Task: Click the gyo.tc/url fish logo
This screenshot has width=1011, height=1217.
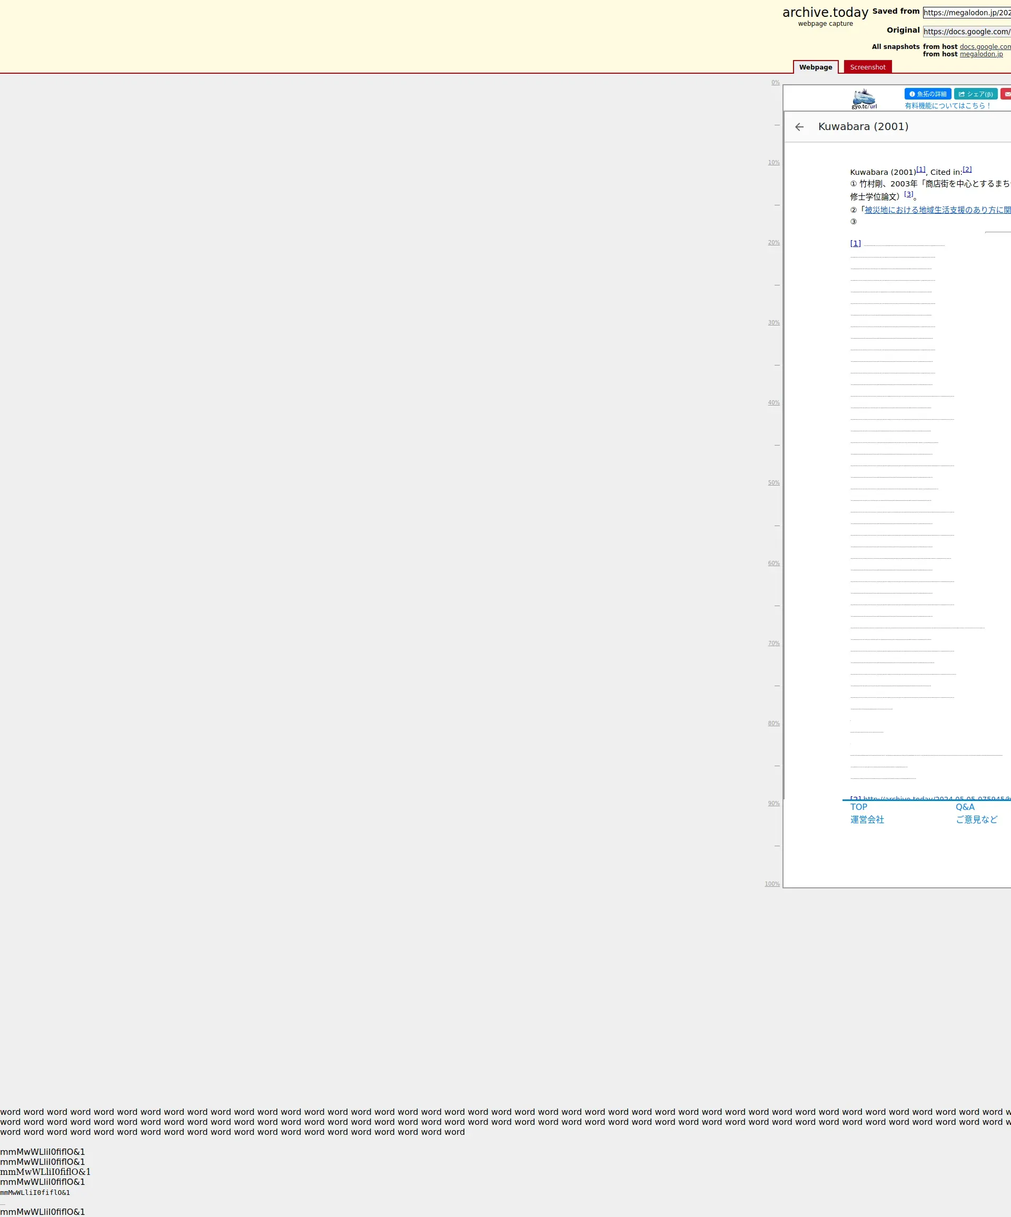Action: point(864,98)
